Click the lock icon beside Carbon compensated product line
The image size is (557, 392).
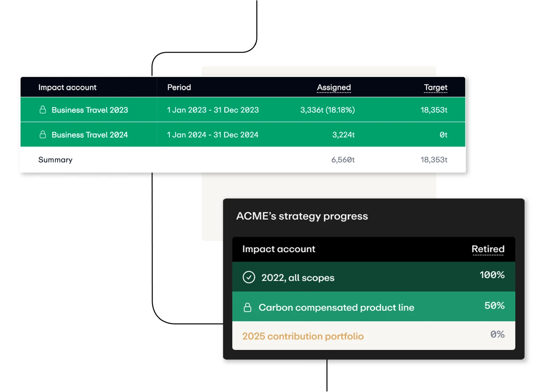247,307
